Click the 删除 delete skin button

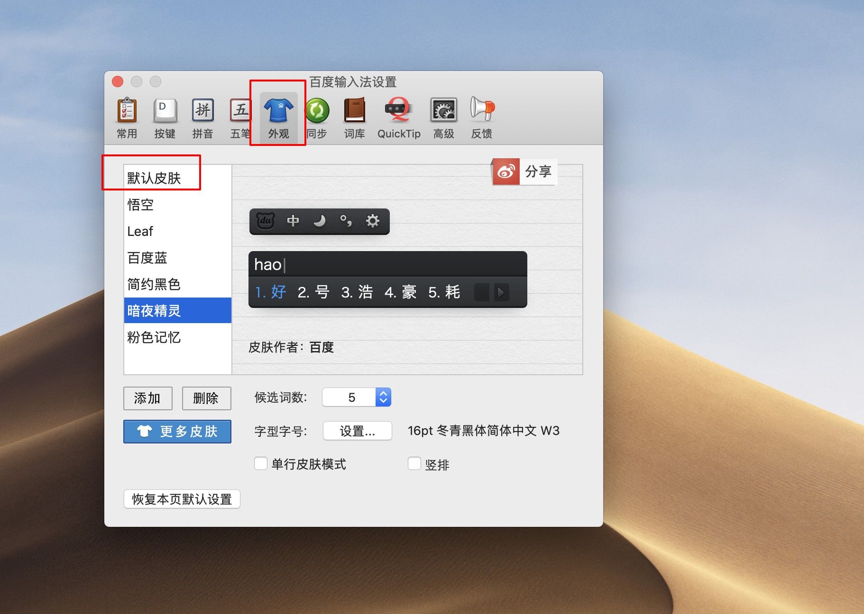pyautogui.click(x=206, y=398)
